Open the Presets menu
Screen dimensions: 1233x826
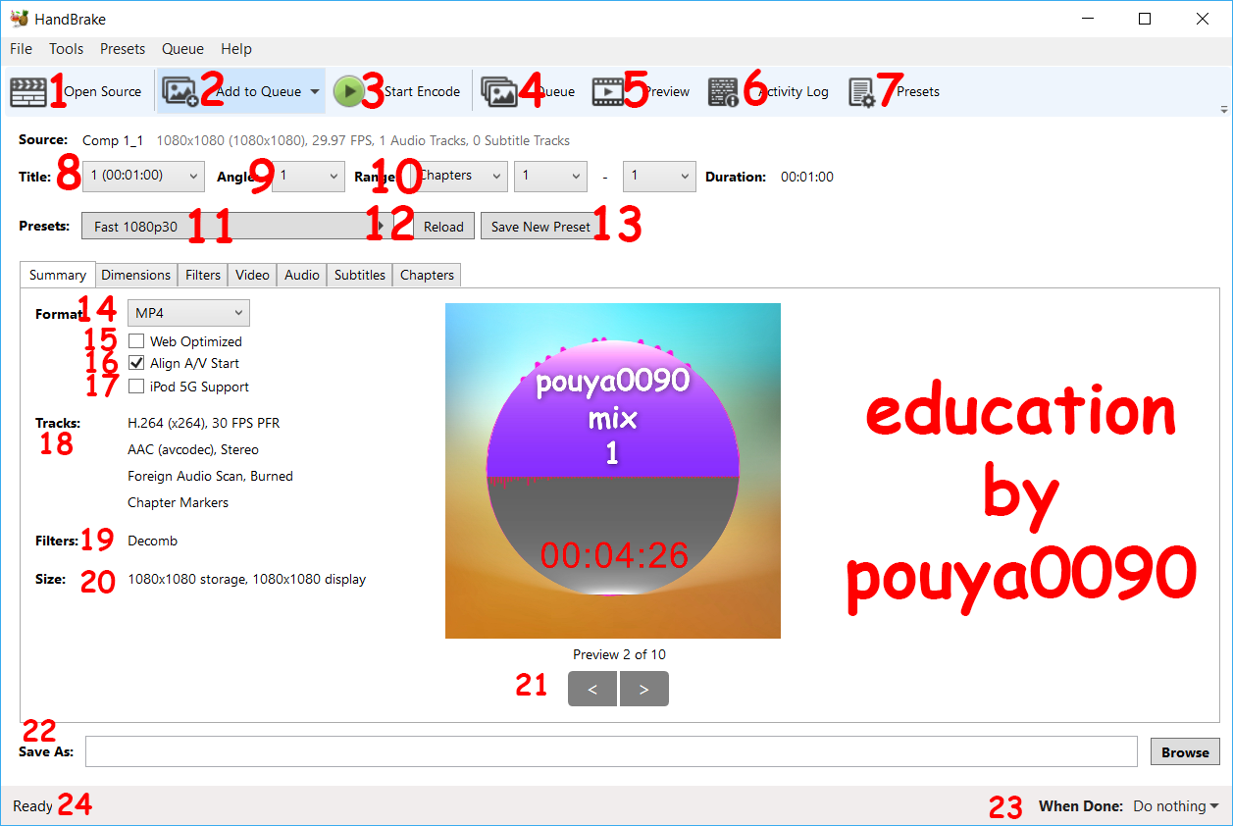[123, 49]
